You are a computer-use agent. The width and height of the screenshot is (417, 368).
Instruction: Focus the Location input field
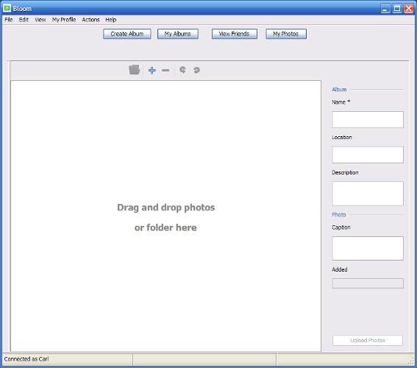[x=368, y=155]
